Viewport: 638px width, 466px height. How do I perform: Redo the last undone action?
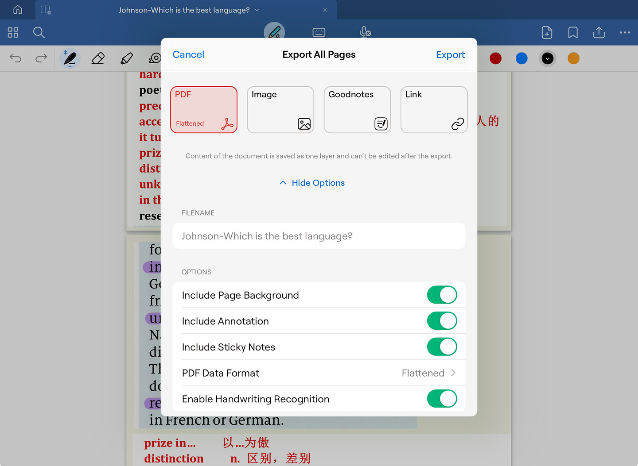(41, 58)
